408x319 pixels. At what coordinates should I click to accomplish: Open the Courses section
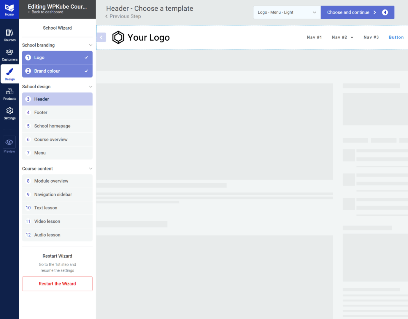(9, 35)
